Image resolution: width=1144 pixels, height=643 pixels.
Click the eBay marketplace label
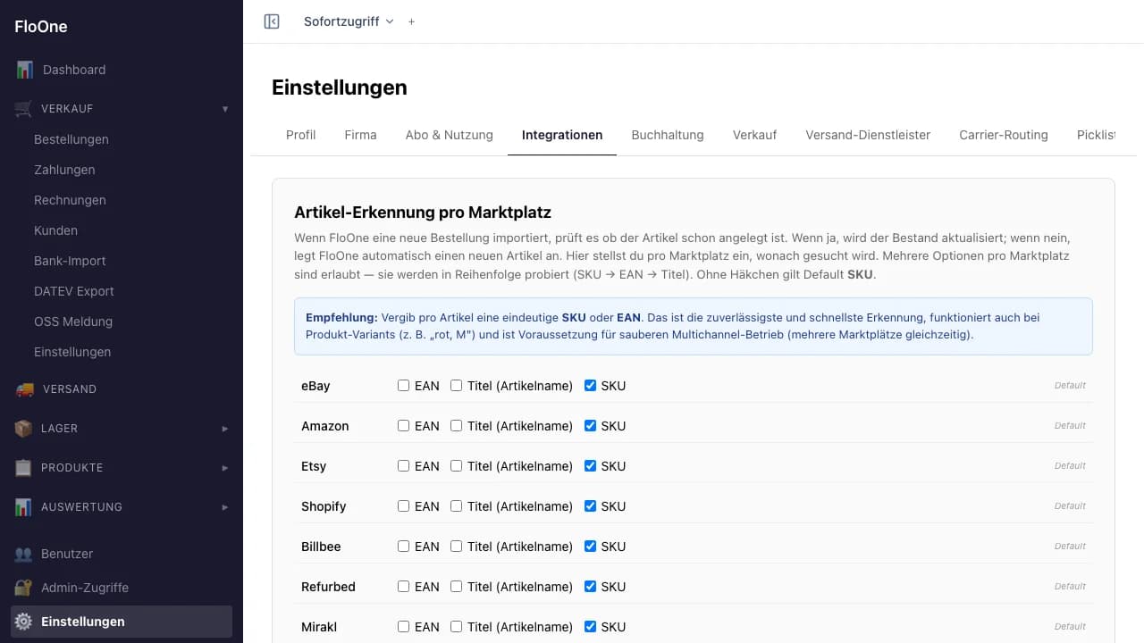click(315, 386)
